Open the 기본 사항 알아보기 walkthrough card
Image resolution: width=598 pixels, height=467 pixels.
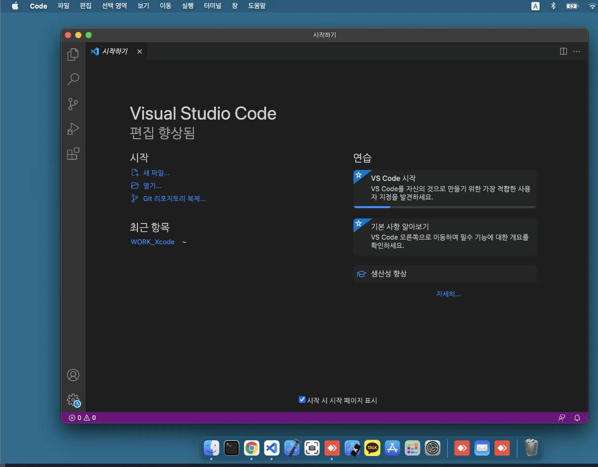(445, 237)
